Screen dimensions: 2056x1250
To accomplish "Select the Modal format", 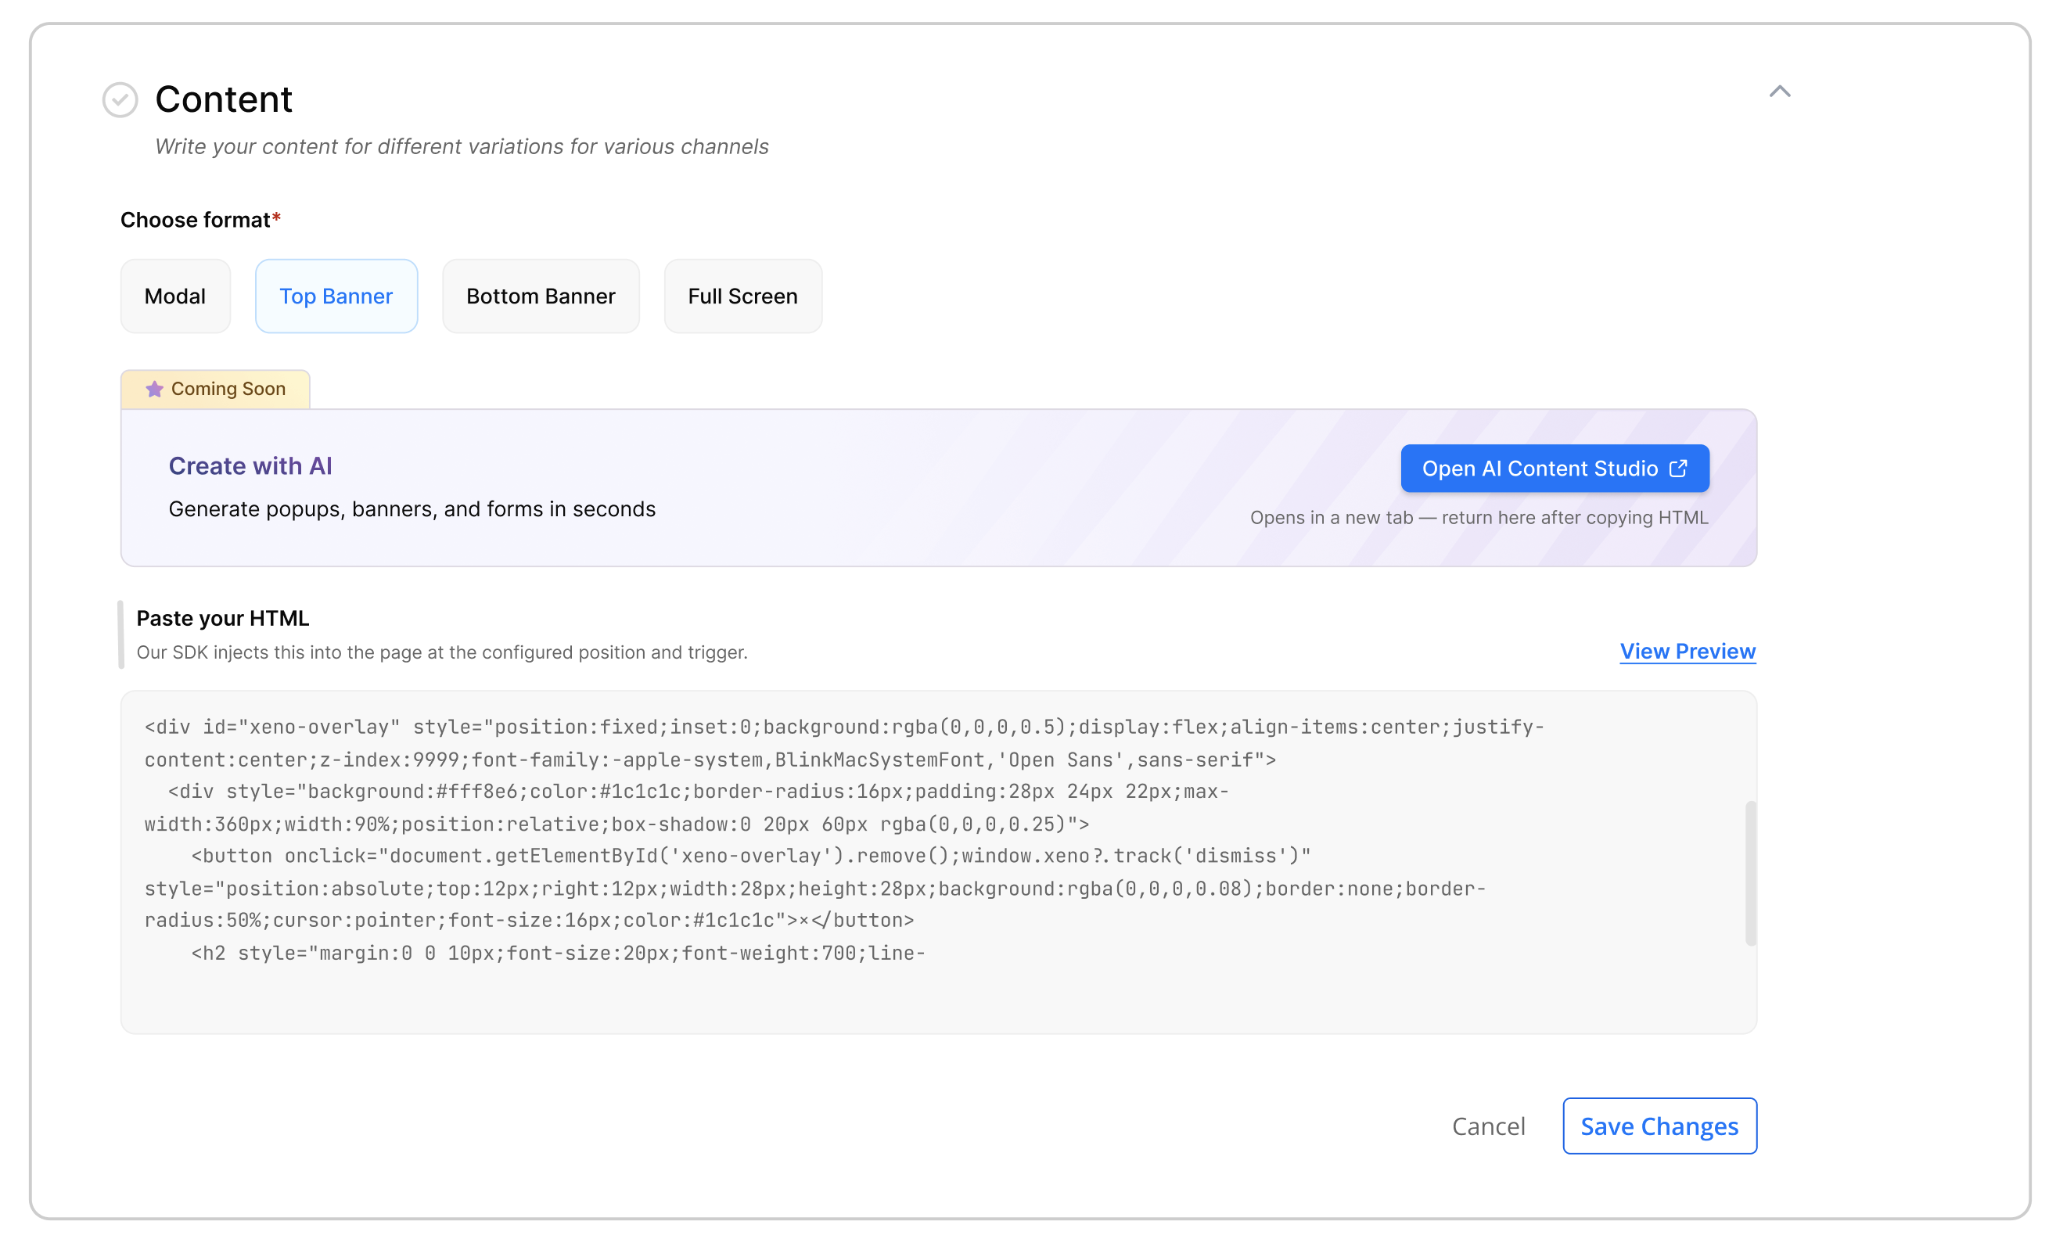I will (x=175, y=296).
